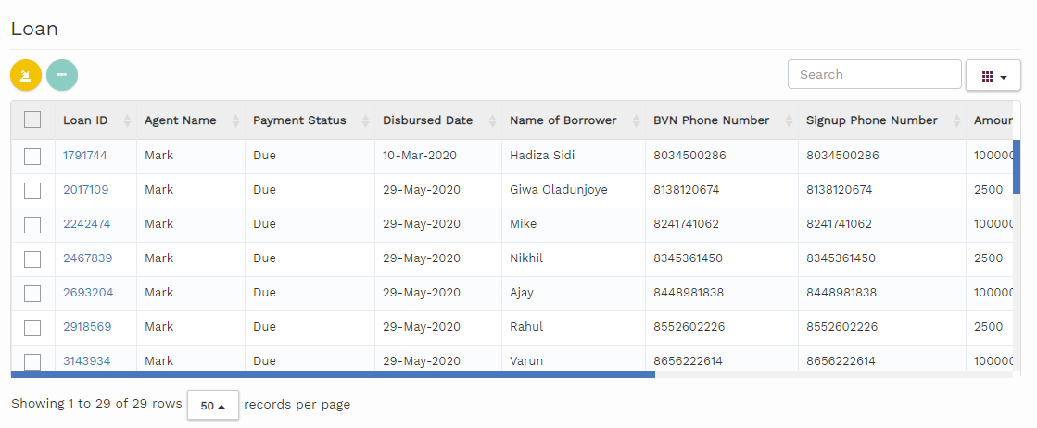
Task: Tick the checkbox for loan 2918569
Action: (32, 327)
